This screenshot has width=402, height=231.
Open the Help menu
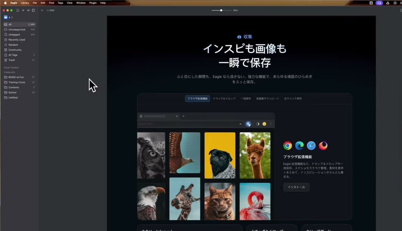(103, 3)
